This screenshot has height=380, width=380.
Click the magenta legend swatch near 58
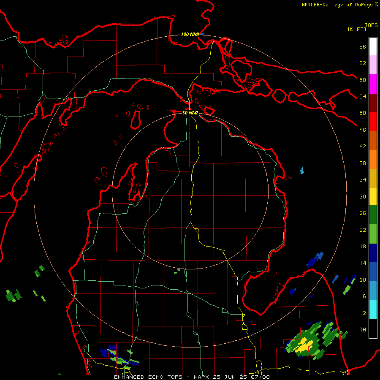click(373, 84)
